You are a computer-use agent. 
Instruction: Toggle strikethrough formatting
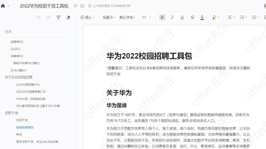192,17
